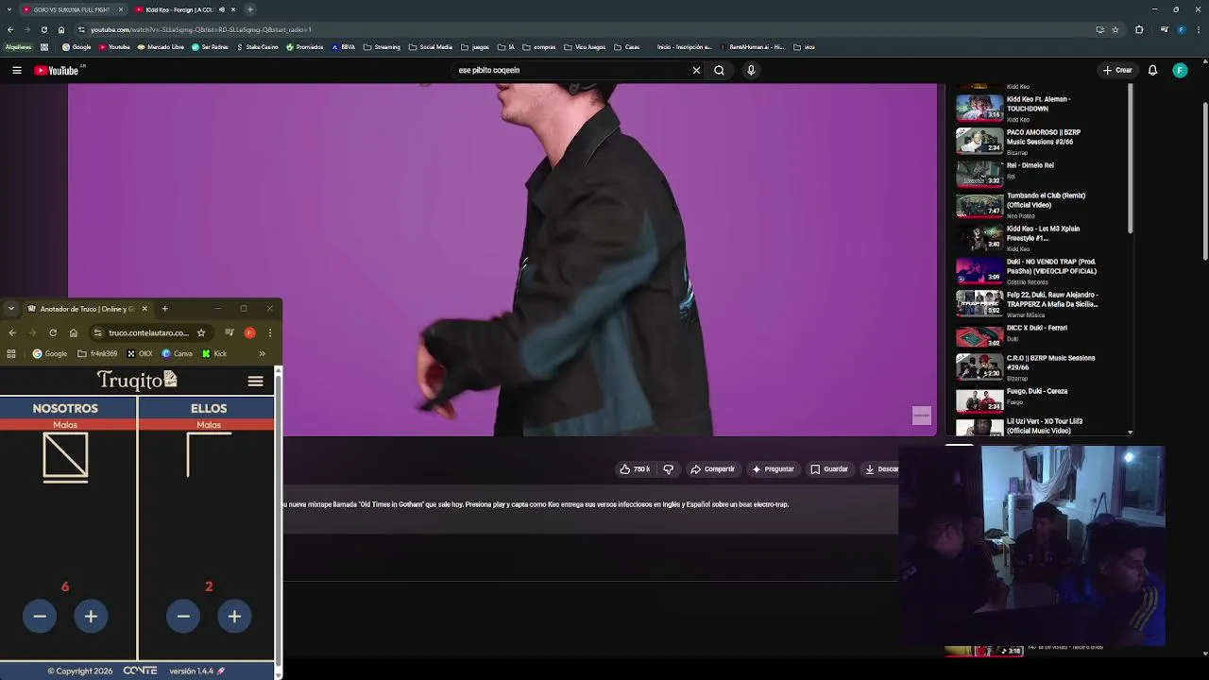Open media controls in Truco browser toolbar
Image resolution: width=1209 pixels, height=680 pixels.
230,332
